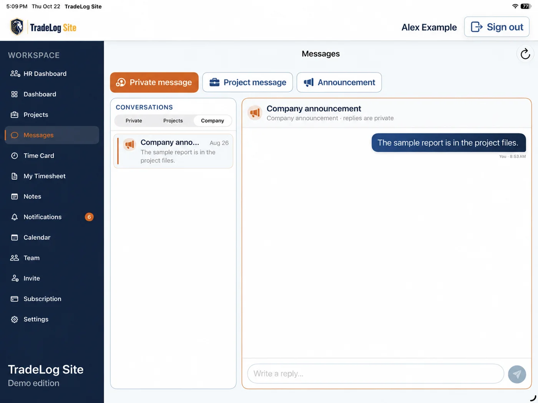
Task: Click the Time Card clock icon
Action: pyautogui.click(x=15, y=155)
